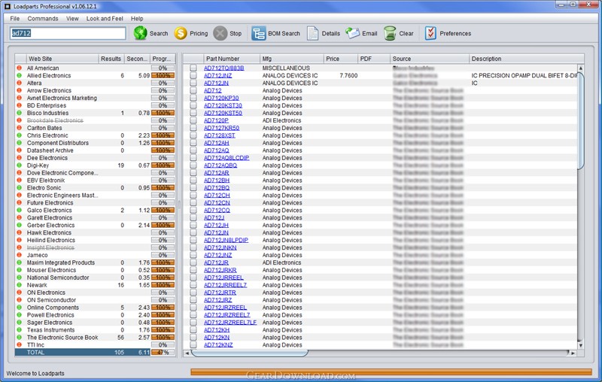
Task: Open part link AD7128XST
Action: click(219, 135)
